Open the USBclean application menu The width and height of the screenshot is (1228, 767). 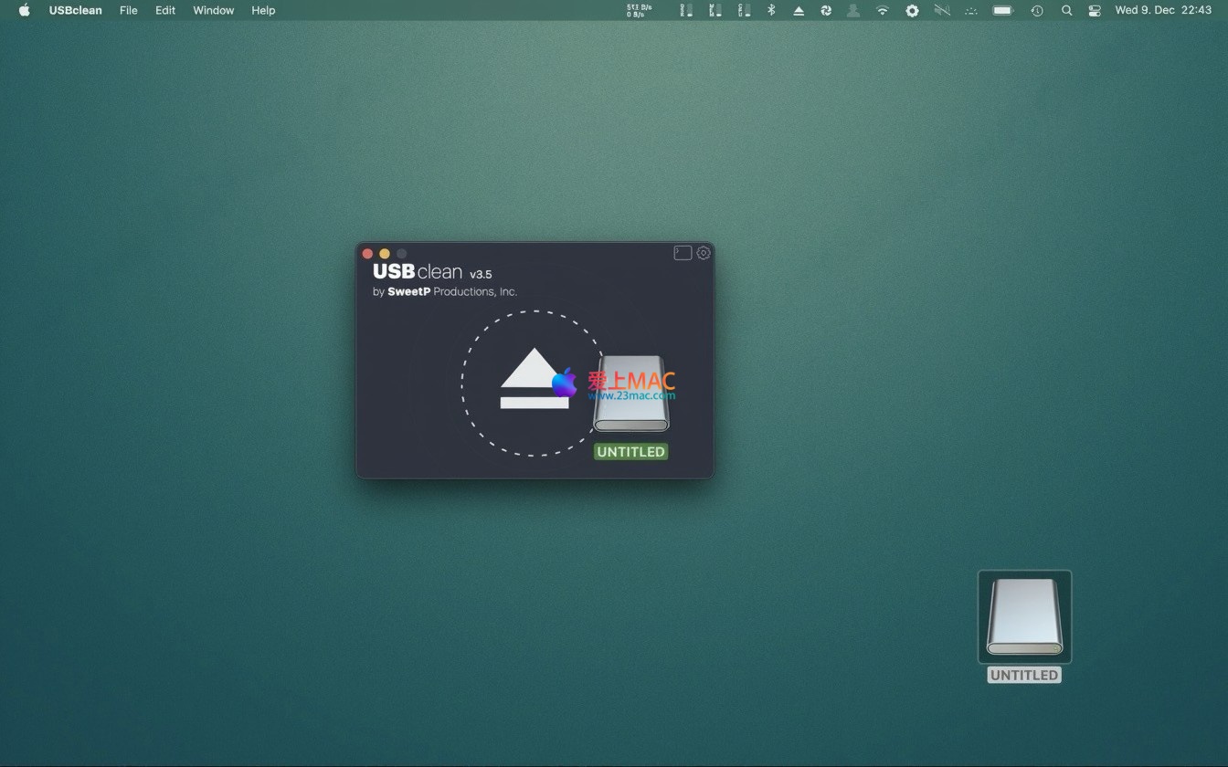[x=76, y=10]
